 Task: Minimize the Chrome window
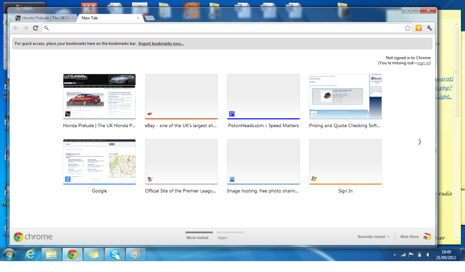coord(406,10)
